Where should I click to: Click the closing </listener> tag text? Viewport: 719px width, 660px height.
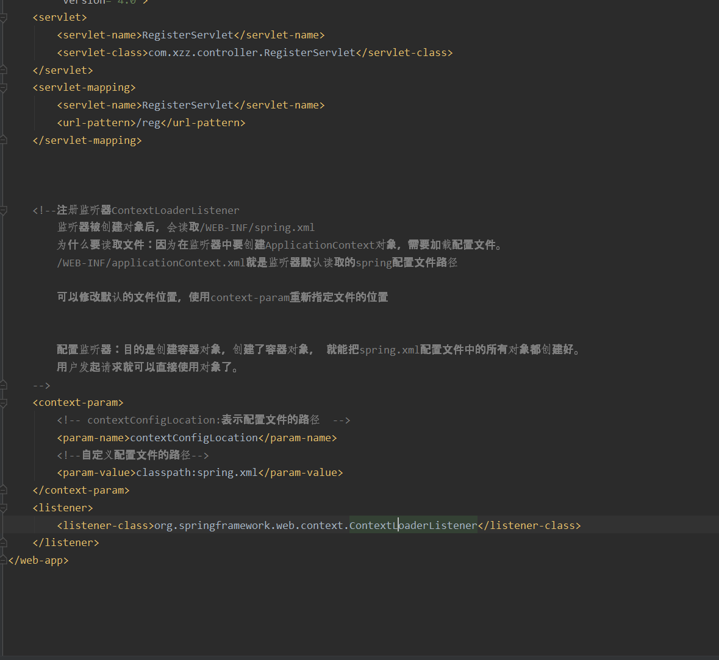(x=66, y=542)
